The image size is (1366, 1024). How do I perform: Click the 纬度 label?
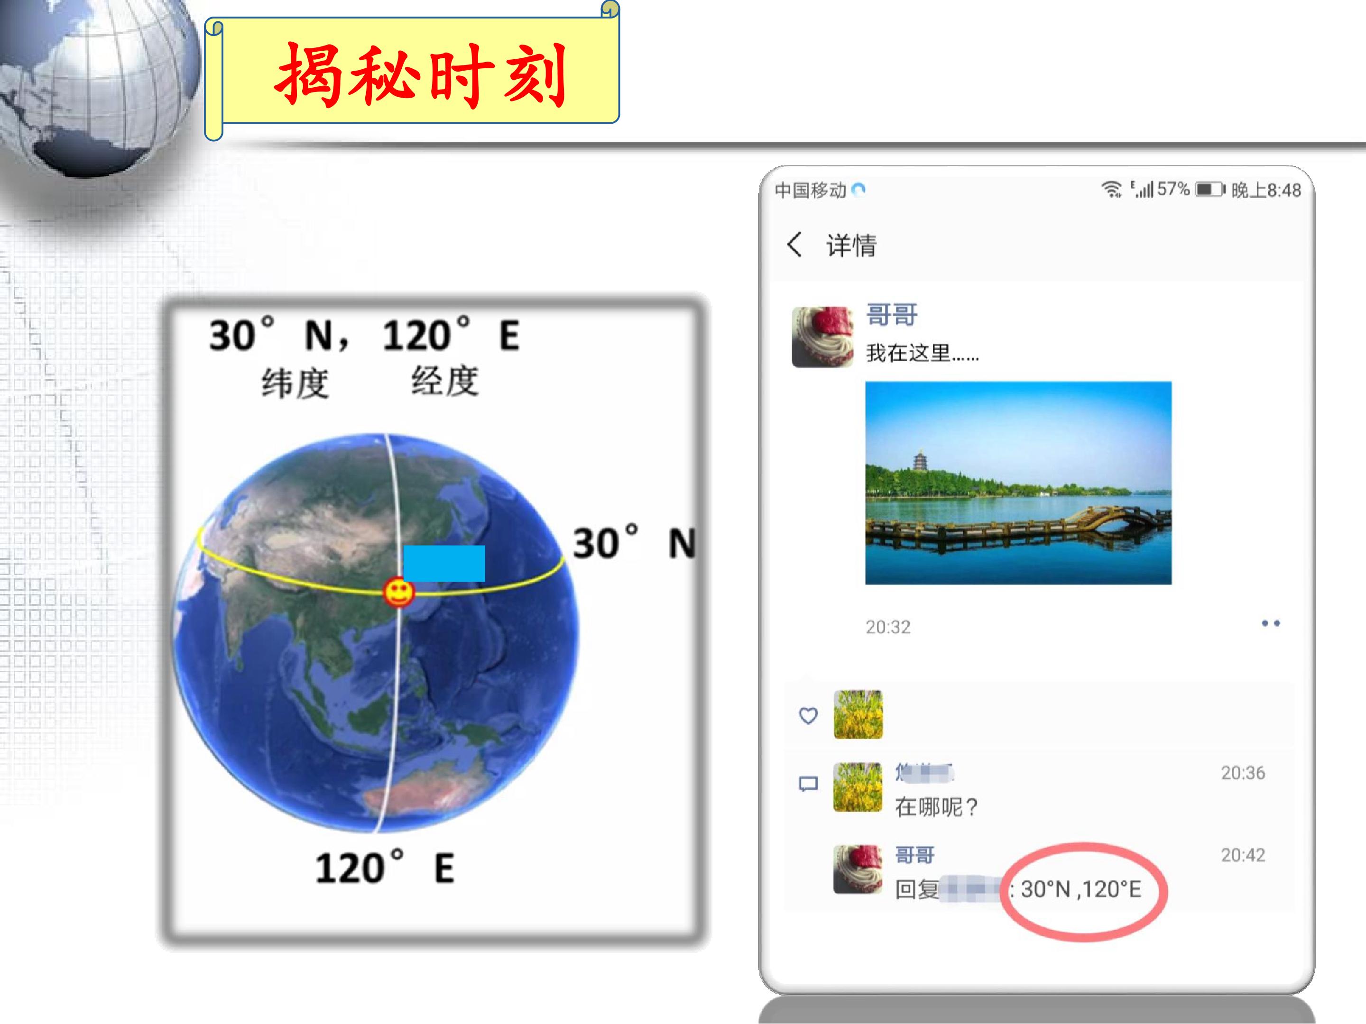[295, 383]
